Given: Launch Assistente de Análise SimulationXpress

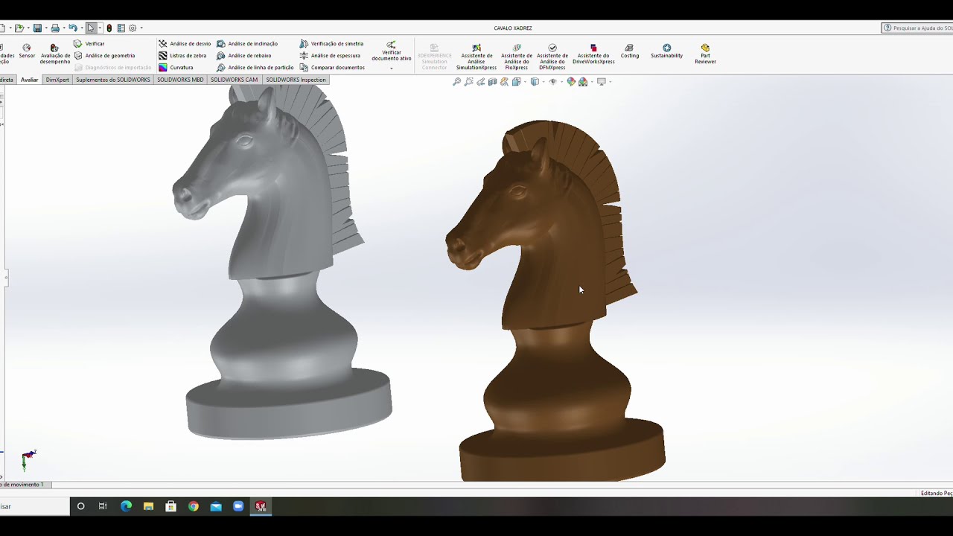Looking at the screenshot, I should (x=476, y=57).
